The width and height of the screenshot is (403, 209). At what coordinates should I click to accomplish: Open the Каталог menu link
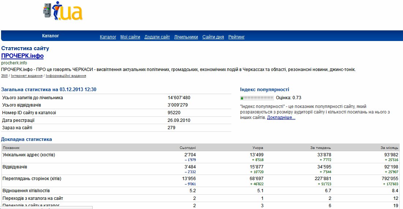[108, 37]
